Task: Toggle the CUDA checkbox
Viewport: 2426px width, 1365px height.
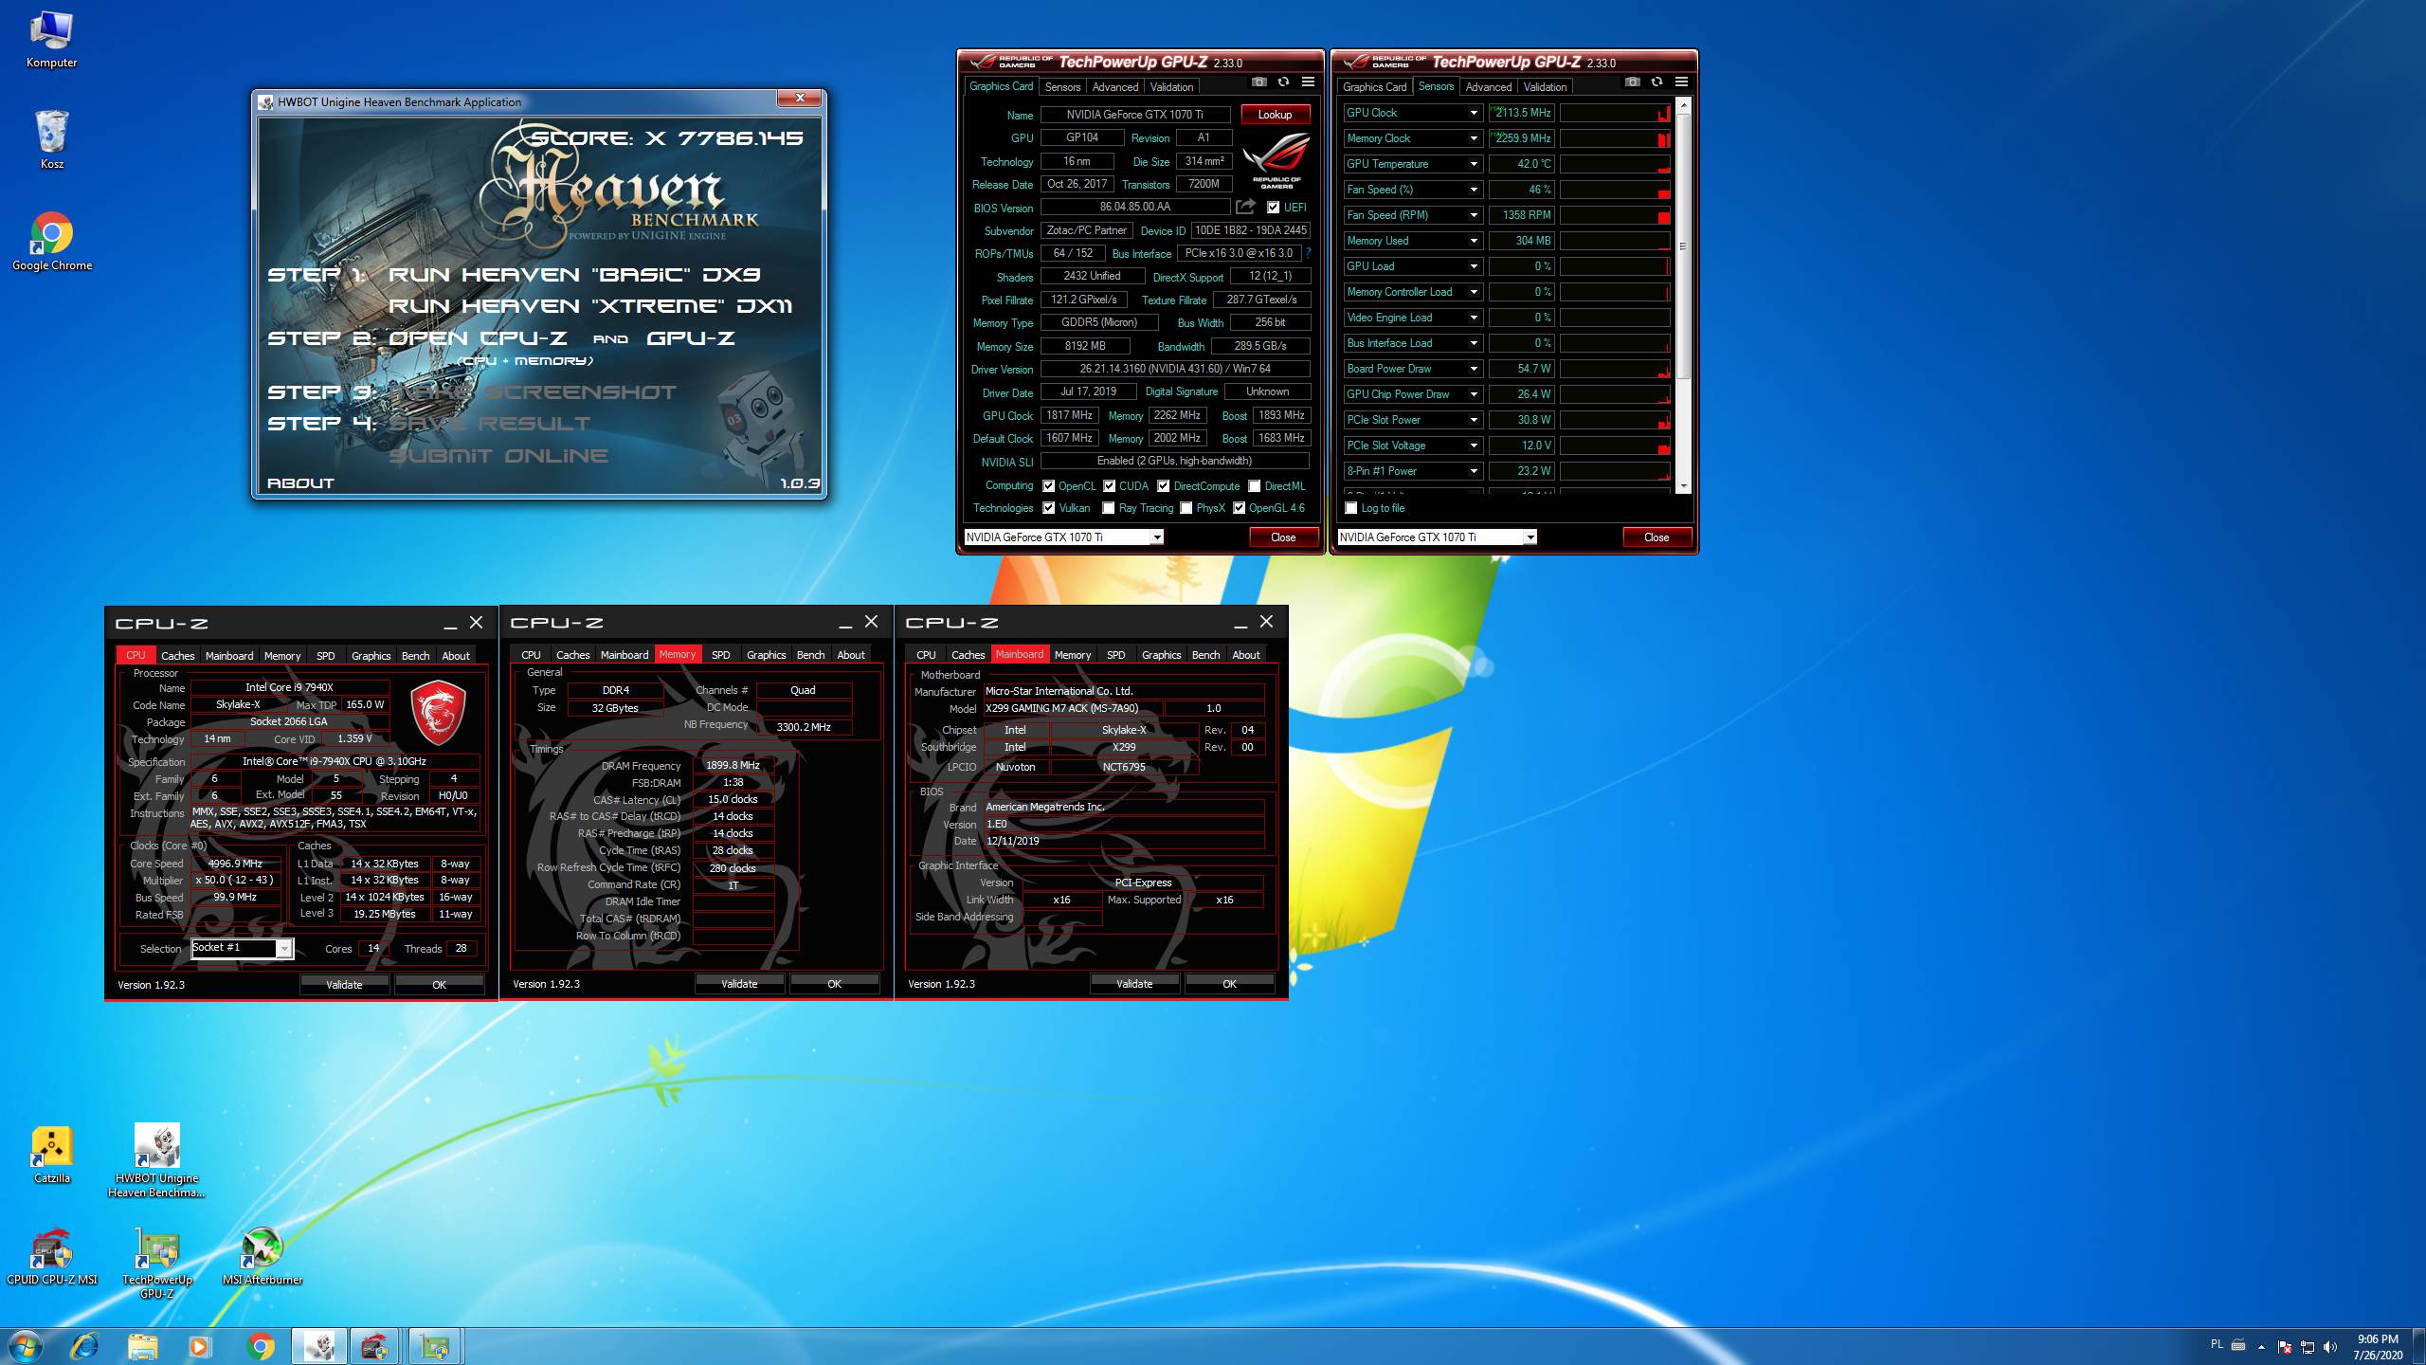Action: click(x=1109, y=485)
